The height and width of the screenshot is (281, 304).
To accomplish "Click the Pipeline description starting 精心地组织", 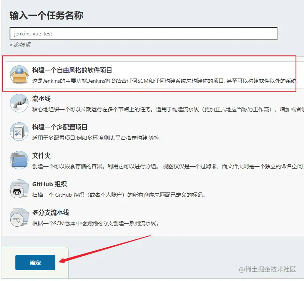I will click(x=168, y=110).
